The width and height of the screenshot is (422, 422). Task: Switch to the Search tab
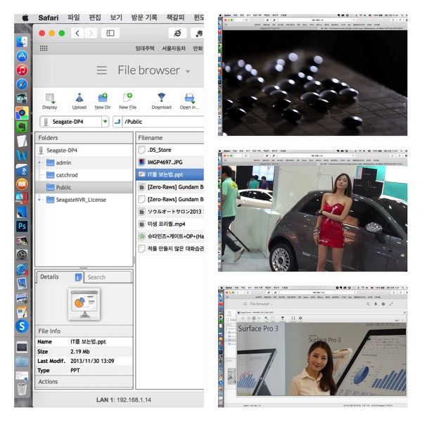(x=108, y=277)
